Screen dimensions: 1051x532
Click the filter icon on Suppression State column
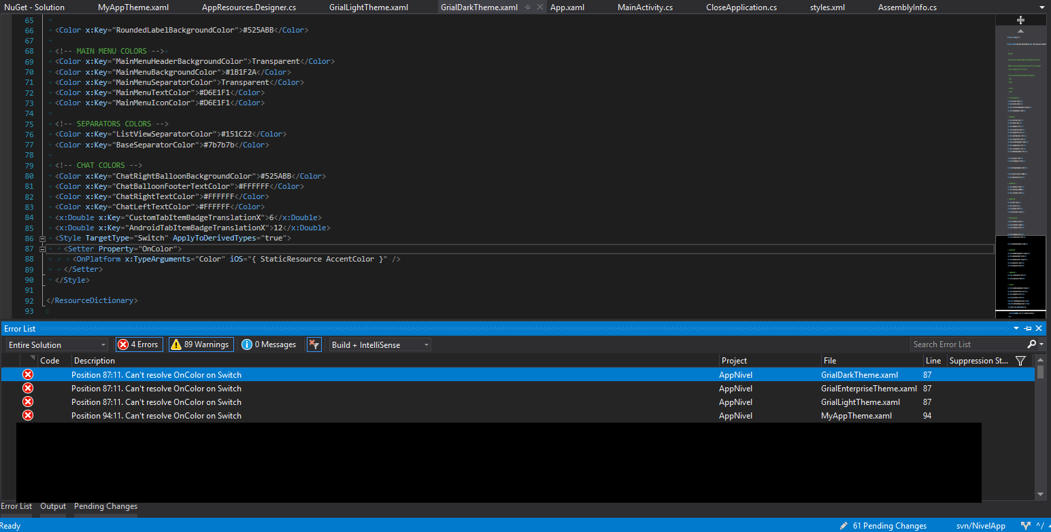pos(1020,361)
